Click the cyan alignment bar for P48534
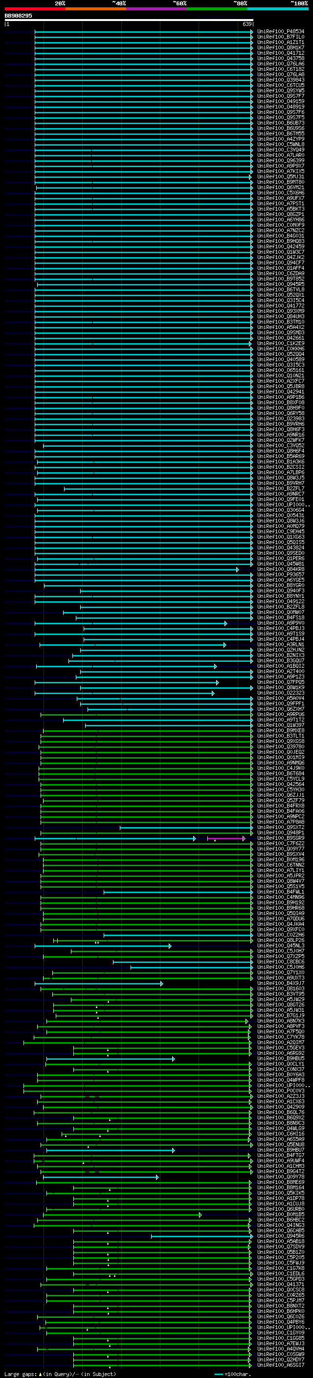The width and height of the screenshot is (313, 1378). click(143, 32)
